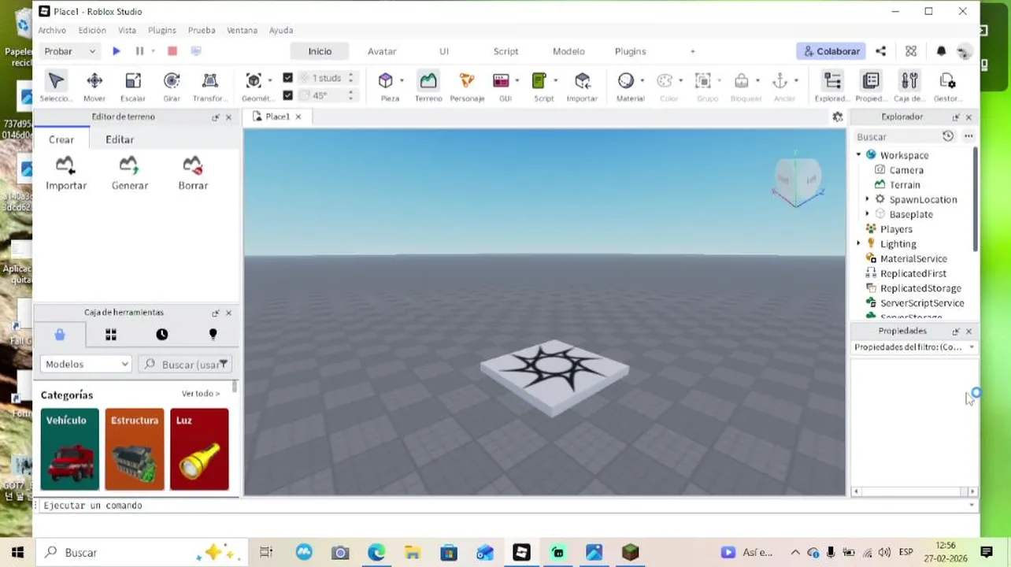This screenshot has width=1011, height=567.
Task: Switch to the Editar terrain tab
Action: coord(120,139)
